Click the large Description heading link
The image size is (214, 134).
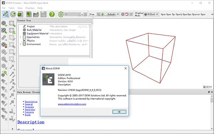(x=31, y=122)
